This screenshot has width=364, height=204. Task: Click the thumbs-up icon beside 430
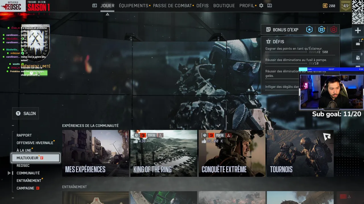tap(136, 141)
